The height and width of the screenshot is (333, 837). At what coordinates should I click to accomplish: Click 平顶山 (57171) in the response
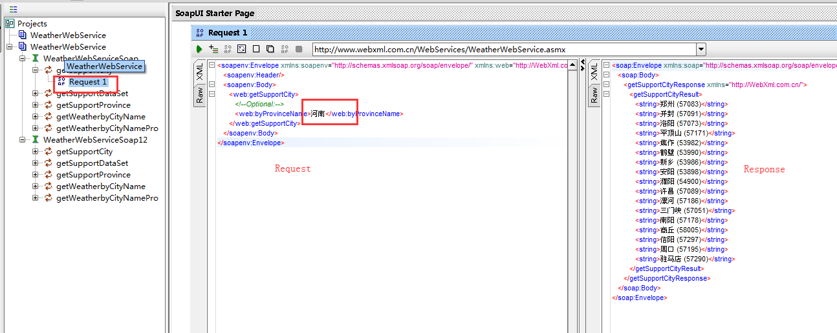pos(683,133)
